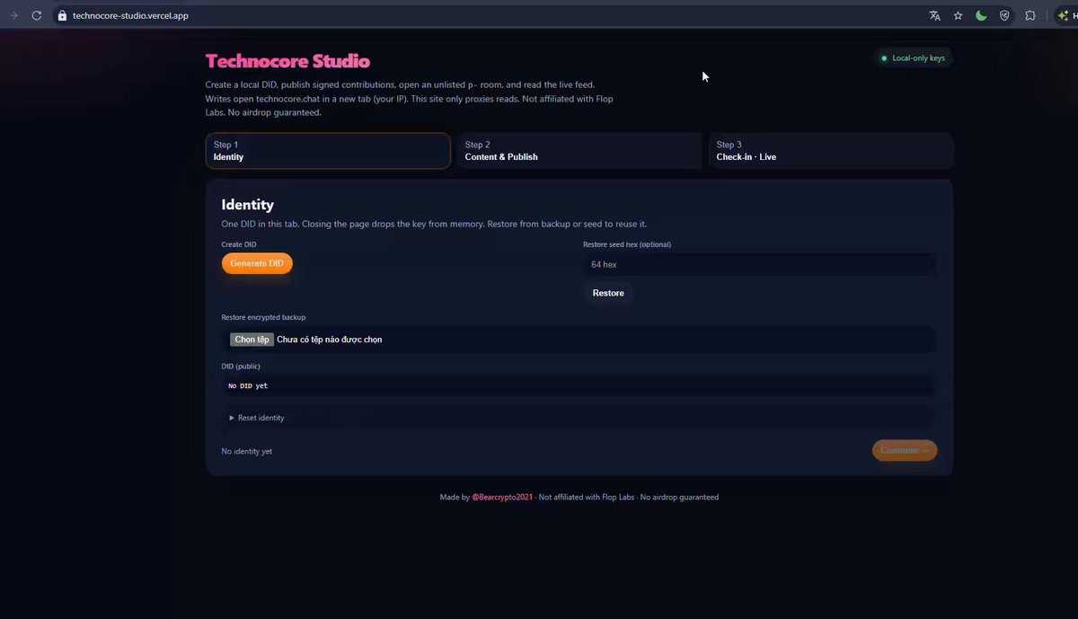Open the translate page icon
Screen dimensions: 1078x619
[x=935, y=15]
